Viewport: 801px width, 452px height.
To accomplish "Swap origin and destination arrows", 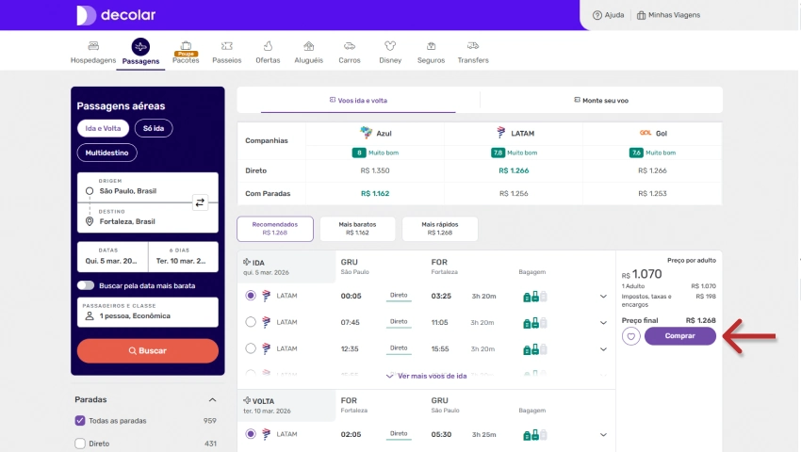I will pos(200,202).
